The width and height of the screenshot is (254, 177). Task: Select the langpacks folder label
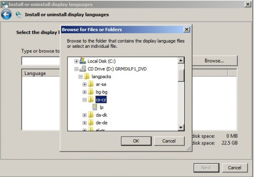[101, 77]
